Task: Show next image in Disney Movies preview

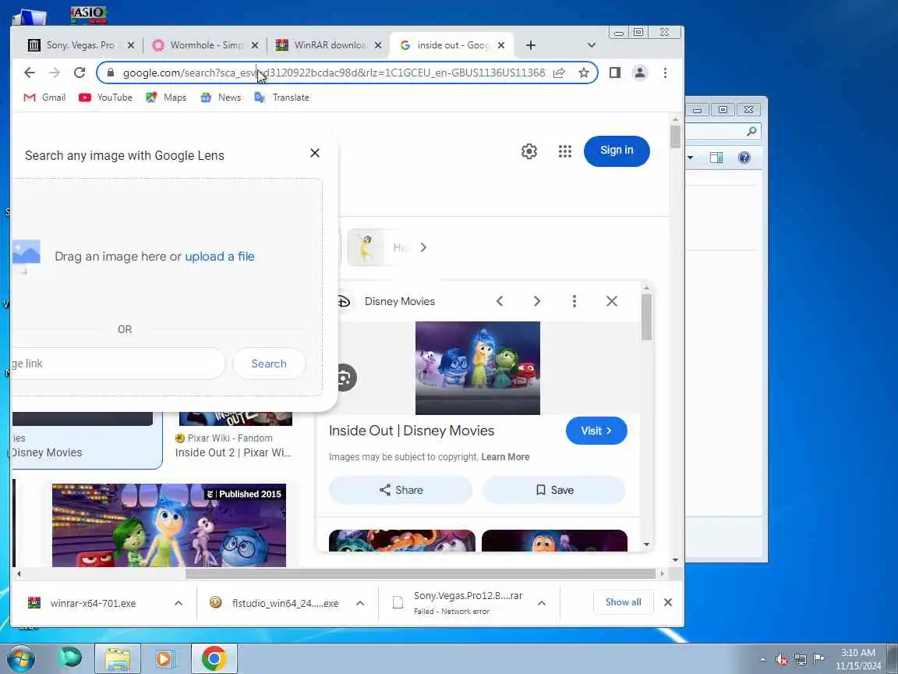Action: 536,301
